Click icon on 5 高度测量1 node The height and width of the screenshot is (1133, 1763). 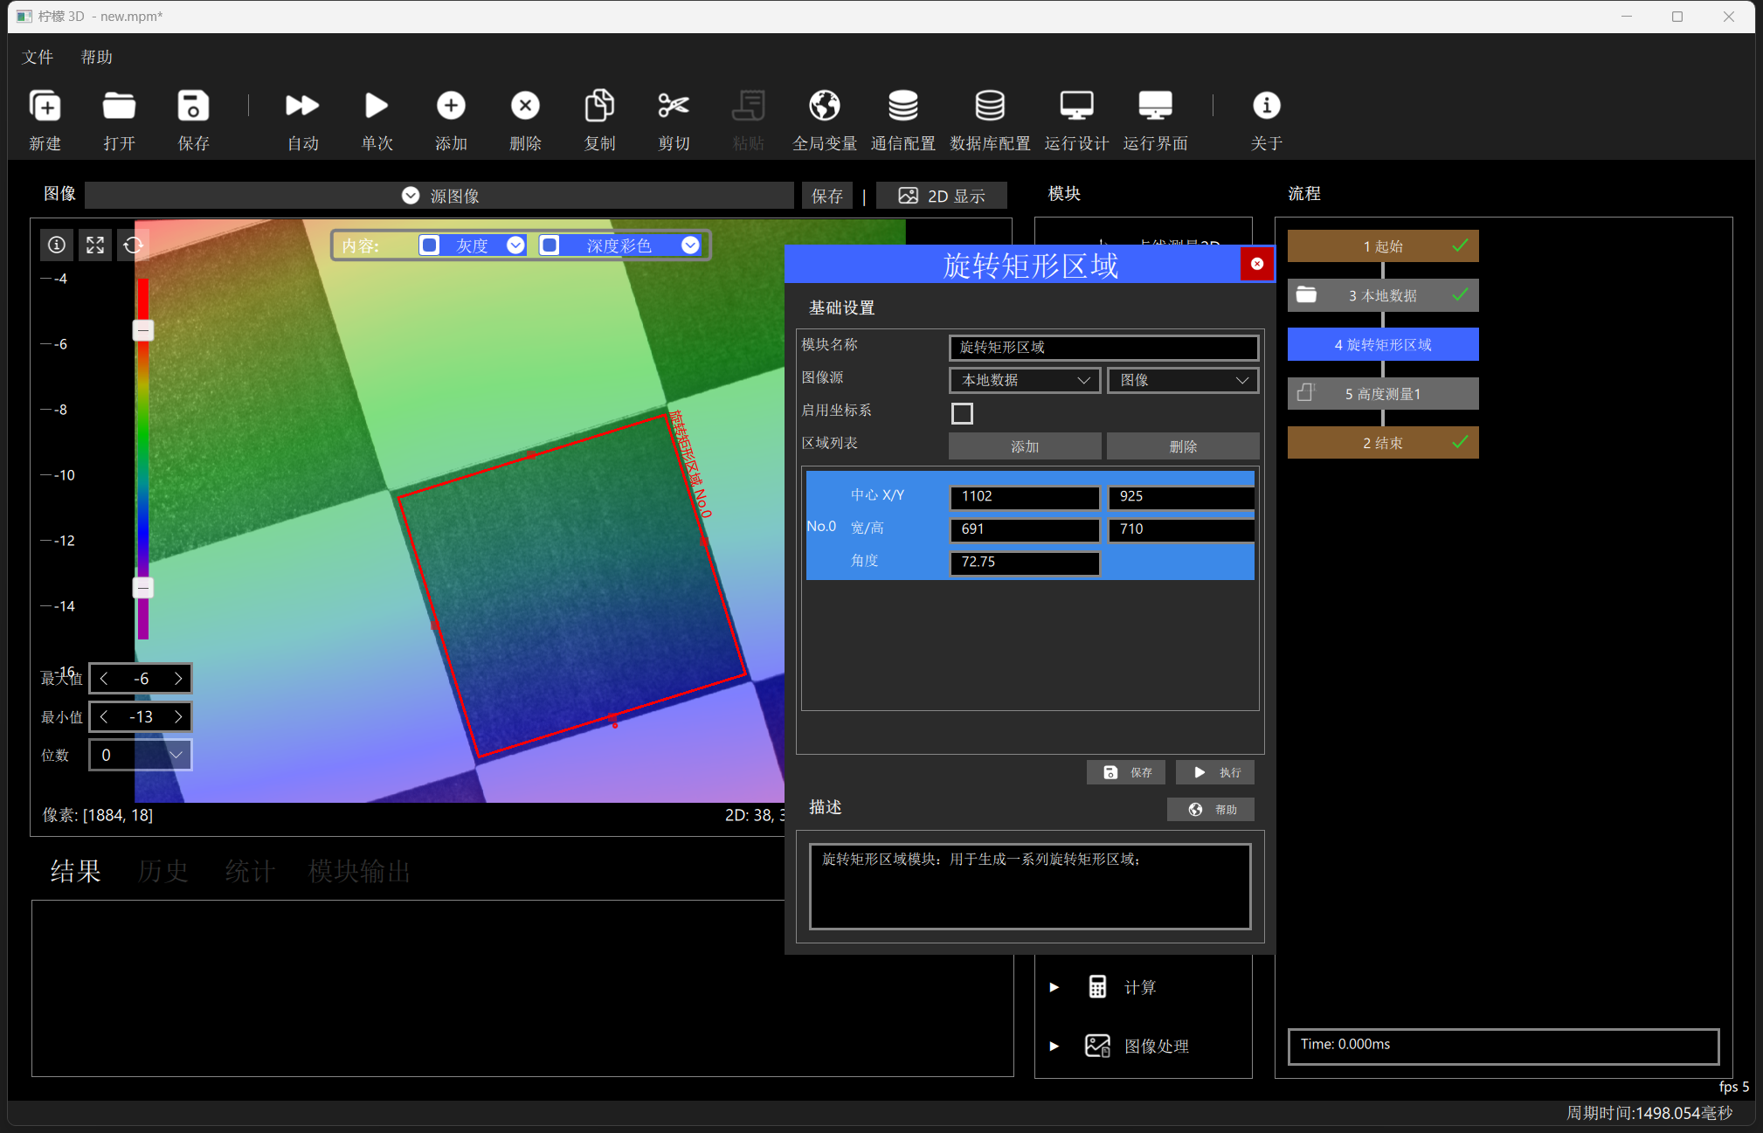pyautogui.click(x=1306, y=393)
